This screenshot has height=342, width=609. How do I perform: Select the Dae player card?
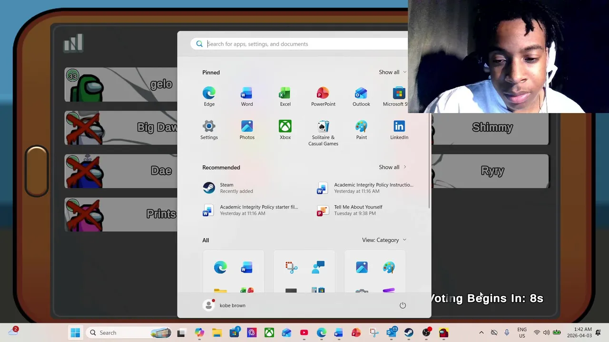(x=121, y=171)
